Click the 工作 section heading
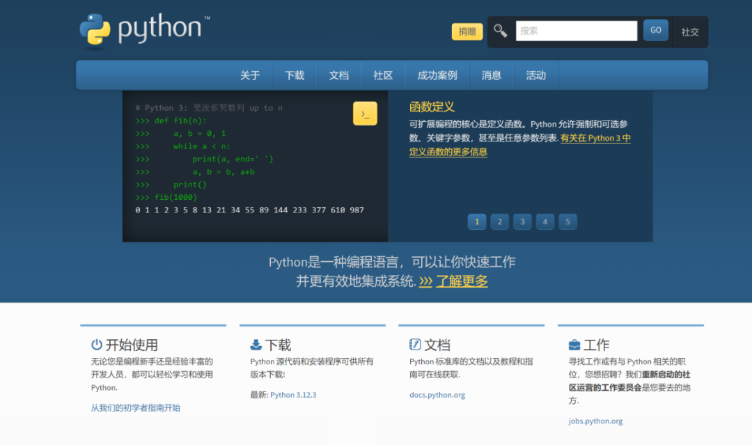752x445 pixels. [596, 345]
